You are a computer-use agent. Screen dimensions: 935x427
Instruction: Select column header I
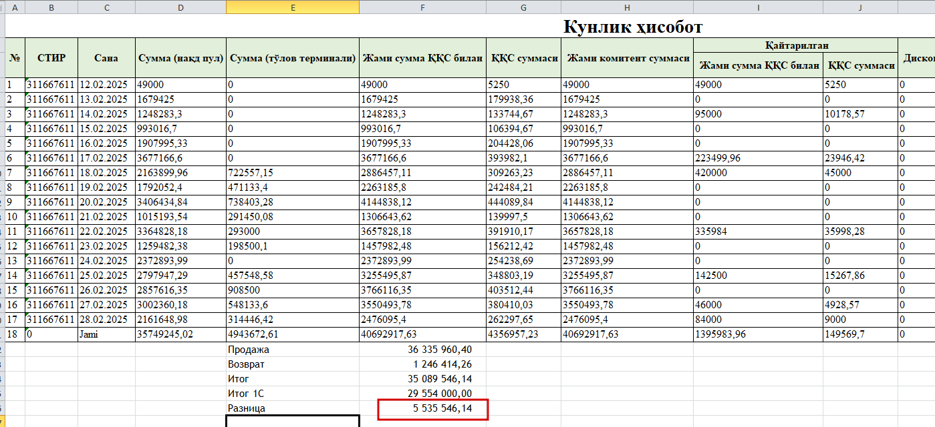[758, 7]
